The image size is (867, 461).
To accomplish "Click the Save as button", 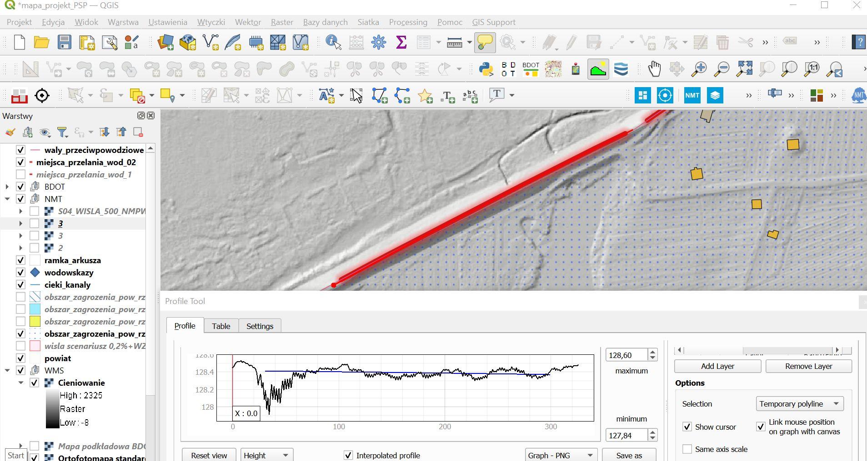I will click(x=629, y=455).
